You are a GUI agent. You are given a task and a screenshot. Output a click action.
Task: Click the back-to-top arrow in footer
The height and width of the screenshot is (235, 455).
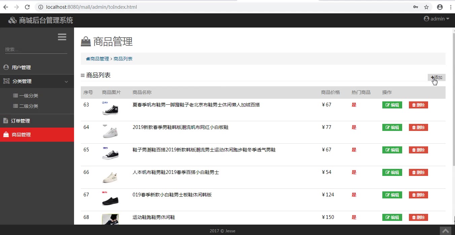[446, 231]
